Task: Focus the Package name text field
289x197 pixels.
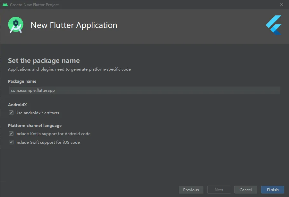Action: (144, 90)
